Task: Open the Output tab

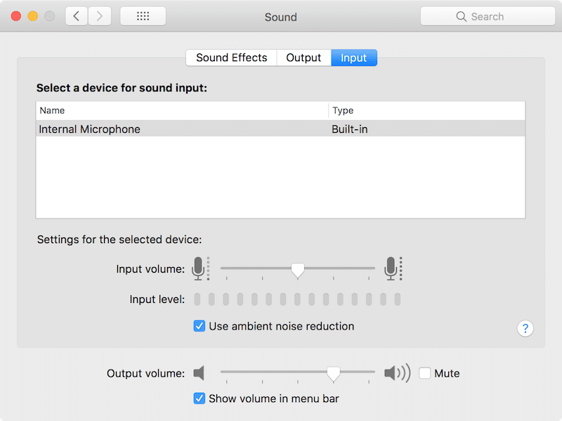Action: pyautogui.click(x=303, y=58)
